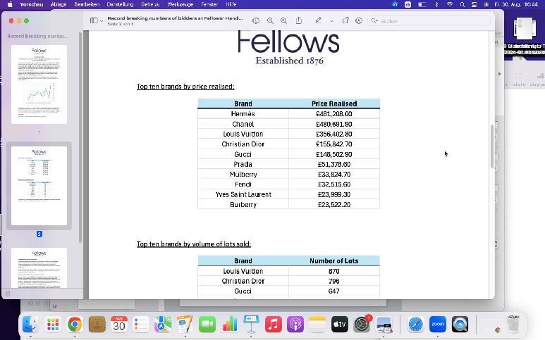This screenshot has width=545, height=340.
Task: Open Calendar from the dock
Action: coord(119,325)
